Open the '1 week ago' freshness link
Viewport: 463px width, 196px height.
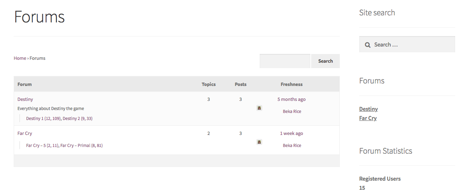pyautogui.click(x=291, y=133)
